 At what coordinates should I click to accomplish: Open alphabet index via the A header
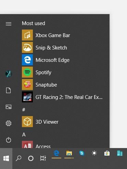click(24, 135)
